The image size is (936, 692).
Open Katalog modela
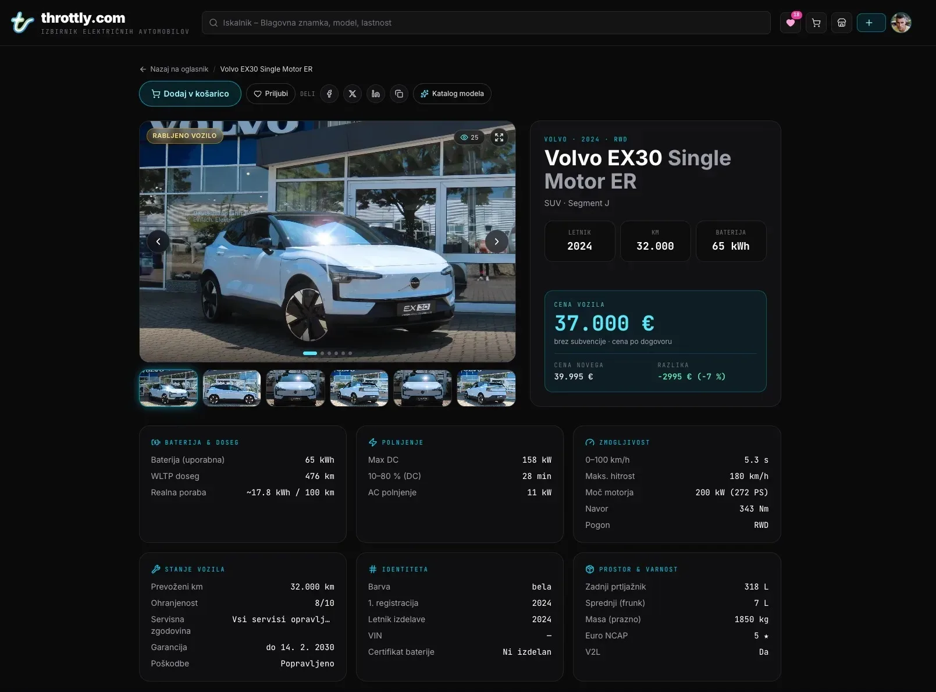pos(452,94)
